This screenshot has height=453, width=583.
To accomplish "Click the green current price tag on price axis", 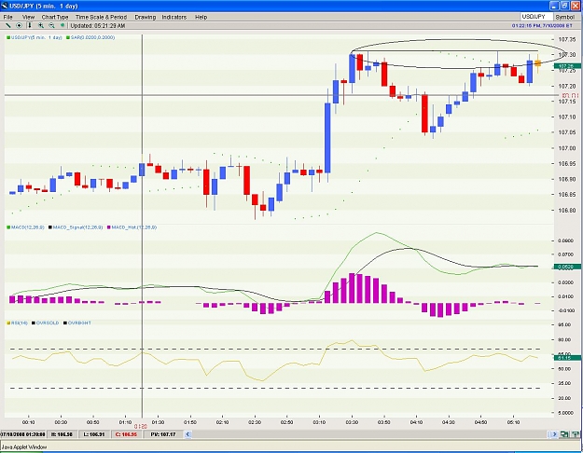I will coord(567,66).
